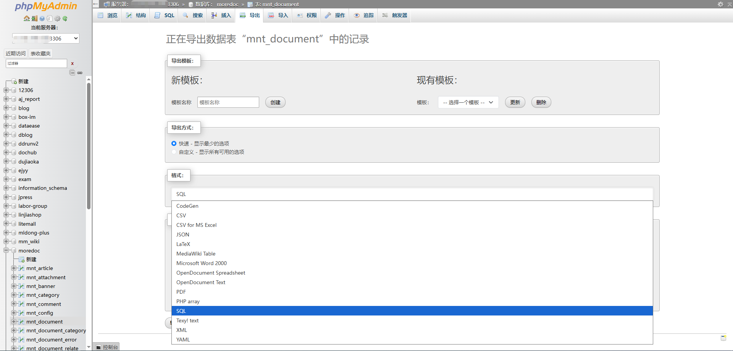Viewport: 733px width, 351px height.
Task: Click the Home icon under the phpMyAdmin logo
Action: (26, 18)
